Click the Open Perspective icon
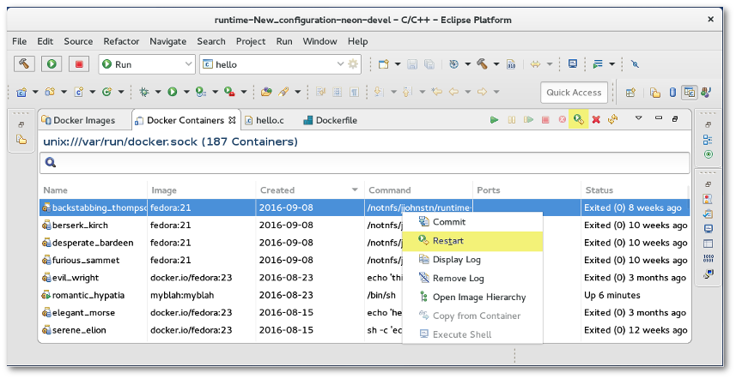Image resolution: width=736 pixels, height=379 pixels. click(x=630, y=93)
